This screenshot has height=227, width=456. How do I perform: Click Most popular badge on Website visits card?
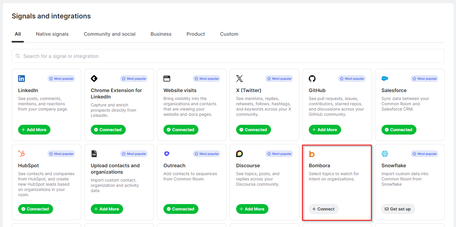206,79
